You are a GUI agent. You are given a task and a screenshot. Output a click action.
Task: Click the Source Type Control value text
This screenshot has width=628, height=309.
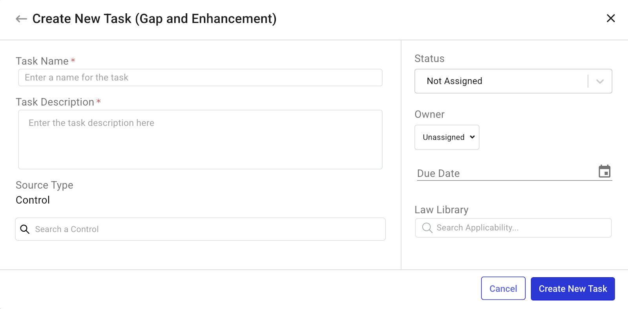click(33, 200)
